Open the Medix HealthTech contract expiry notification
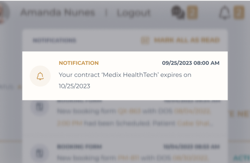Screen dimensions: 250x163 [x=125, y=76]
